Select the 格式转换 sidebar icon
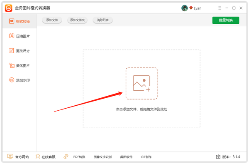Viewport: 249px width, 164px height. point(12,21)
